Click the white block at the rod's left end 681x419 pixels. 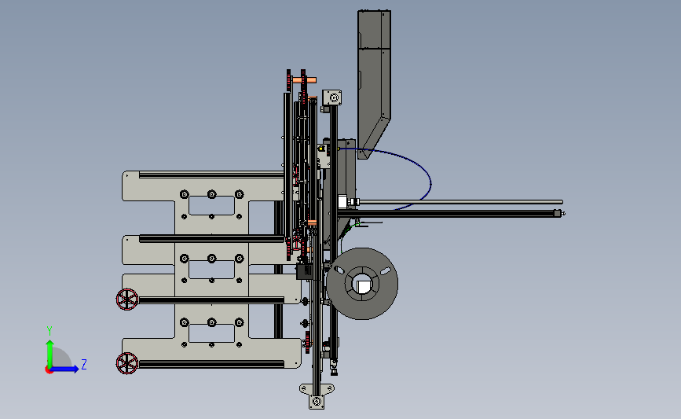point(342,202)
